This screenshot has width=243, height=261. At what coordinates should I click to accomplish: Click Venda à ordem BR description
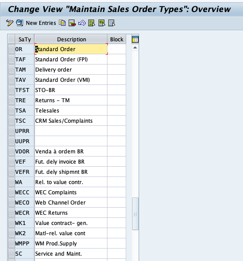point(71,151)
